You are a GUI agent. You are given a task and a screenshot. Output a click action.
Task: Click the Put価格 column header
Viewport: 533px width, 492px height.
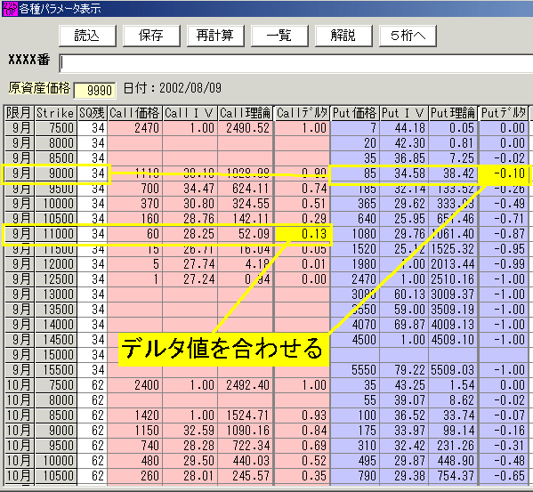point(354,113)
